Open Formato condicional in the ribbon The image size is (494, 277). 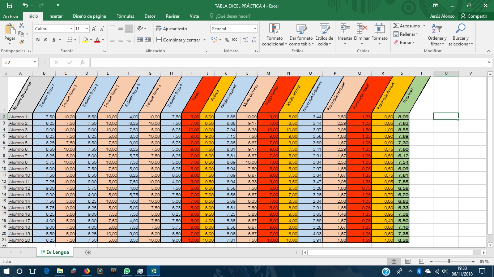(x=275, y=35)
